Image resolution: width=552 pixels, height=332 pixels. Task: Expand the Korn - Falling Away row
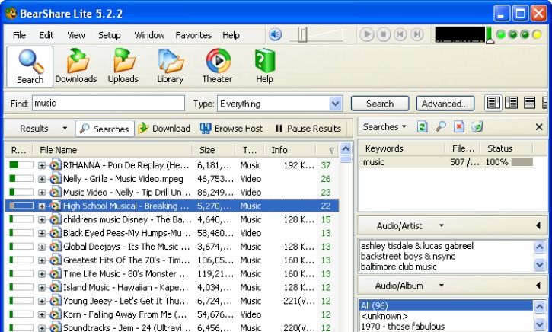coord(42,314)
